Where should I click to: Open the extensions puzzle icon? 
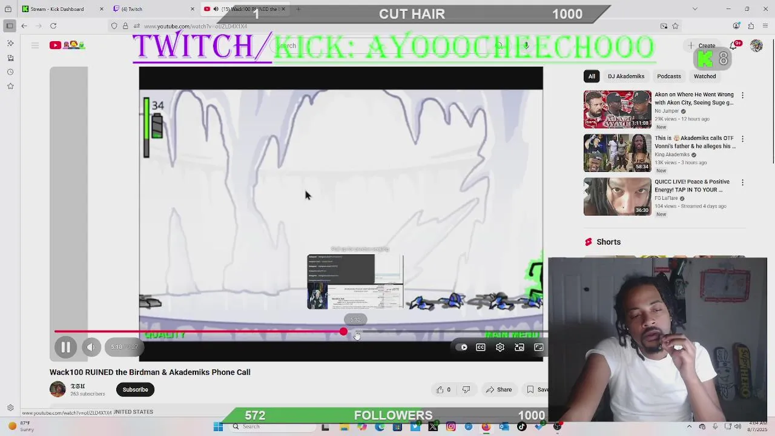(751, 26)
